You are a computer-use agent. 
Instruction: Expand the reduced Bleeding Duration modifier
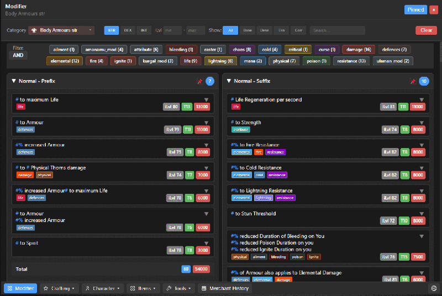tap(422, 236)
